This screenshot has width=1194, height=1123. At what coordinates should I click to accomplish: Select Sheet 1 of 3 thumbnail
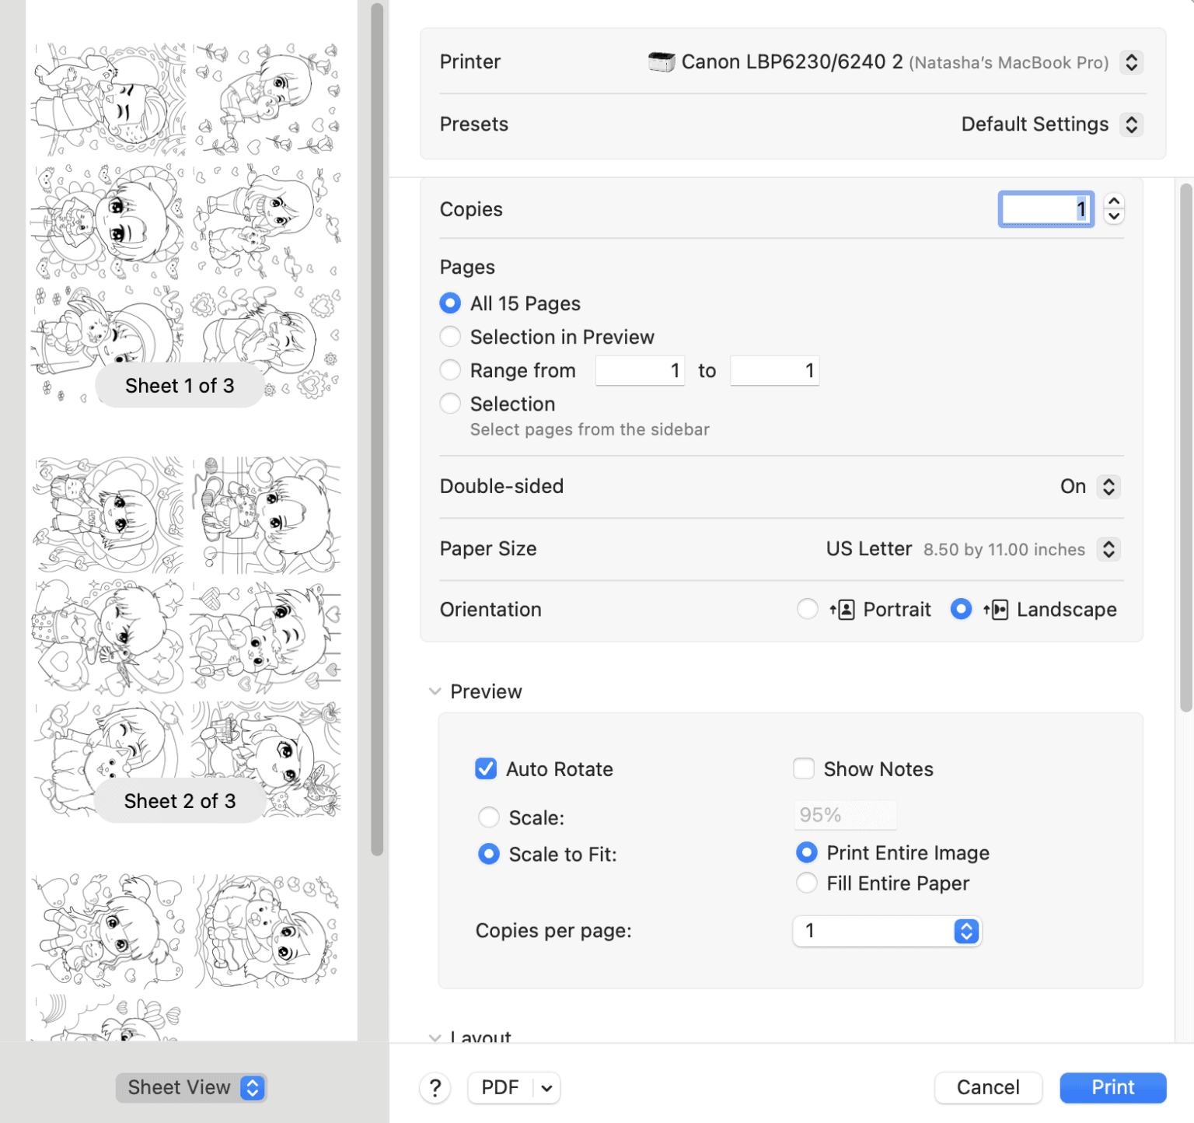[x=187, y=222]
